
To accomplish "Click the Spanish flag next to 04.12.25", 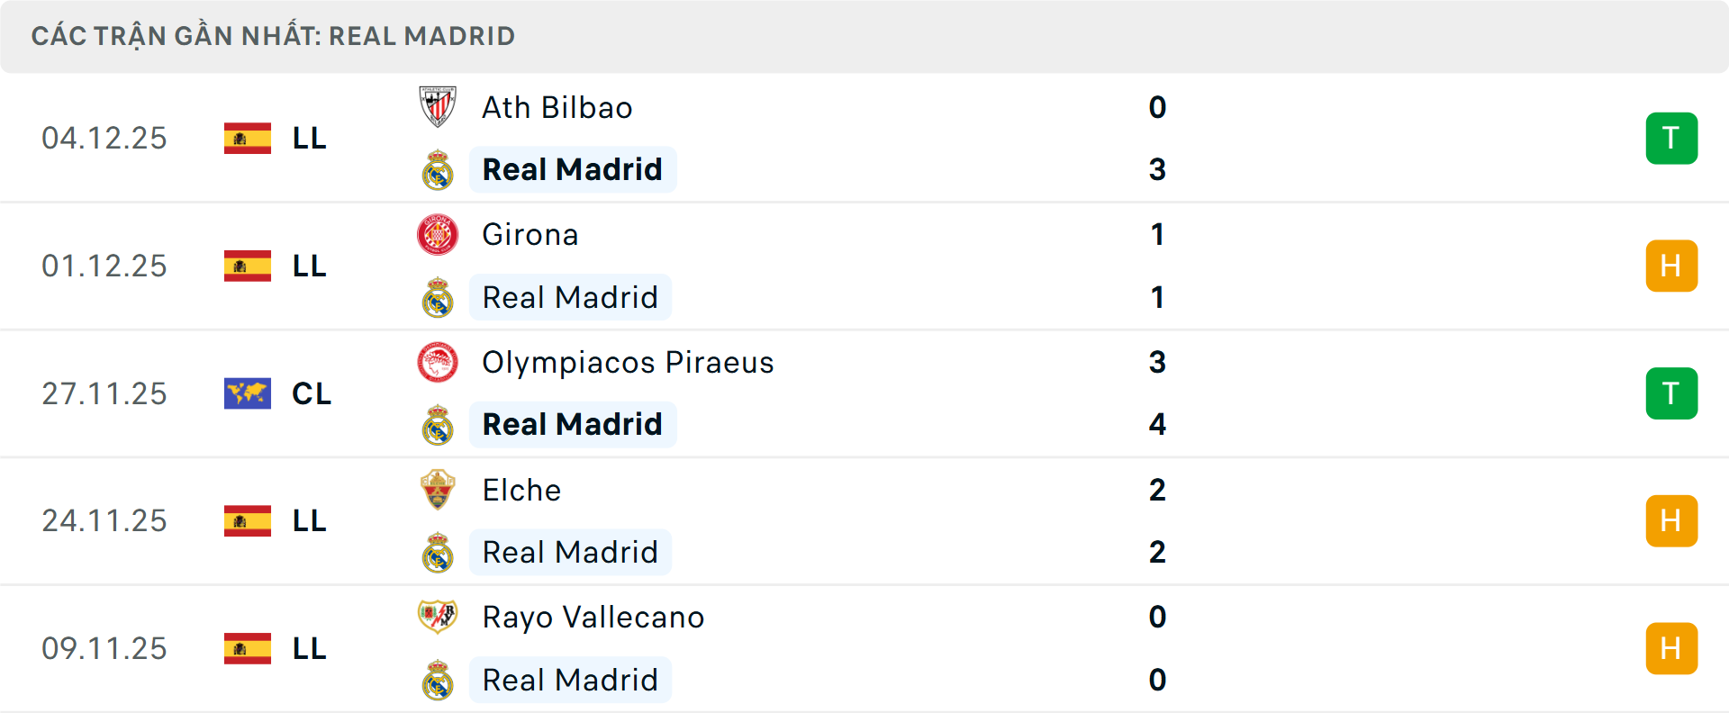I will 247,138.
